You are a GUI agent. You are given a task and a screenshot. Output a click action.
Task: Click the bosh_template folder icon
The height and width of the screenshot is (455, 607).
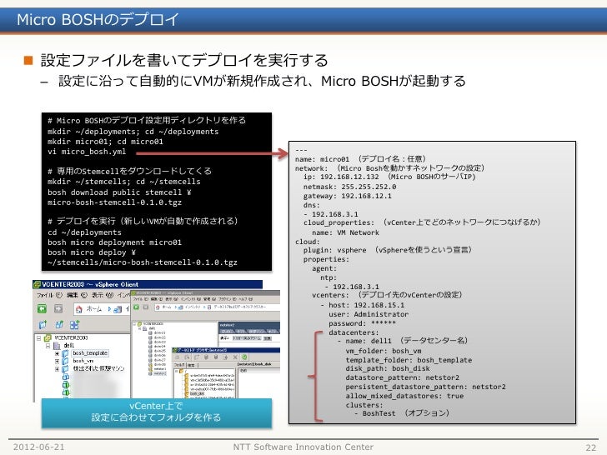pos(65,353)
